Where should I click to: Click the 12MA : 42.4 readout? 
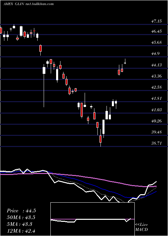[x=21, y=231]
